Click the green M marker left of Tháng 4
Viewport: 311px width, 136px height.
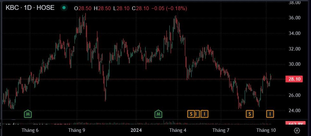point(158,113)
